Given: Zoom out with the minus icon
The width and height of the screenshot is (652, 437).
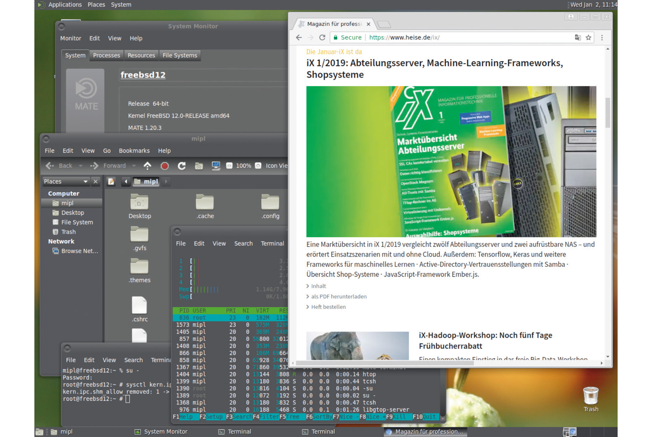Looking at the screenshot, I should pyautogui.click(x=229, y=166).
